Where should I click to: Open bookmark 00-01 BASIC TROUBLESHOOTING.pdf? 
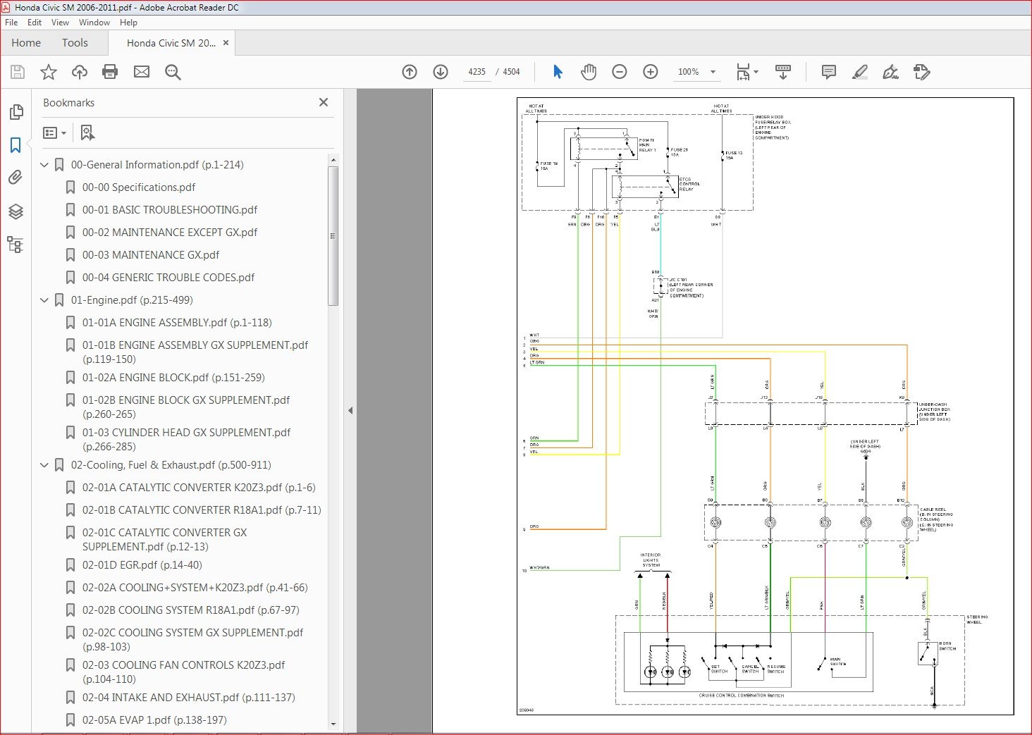click(x=170, y=210)
